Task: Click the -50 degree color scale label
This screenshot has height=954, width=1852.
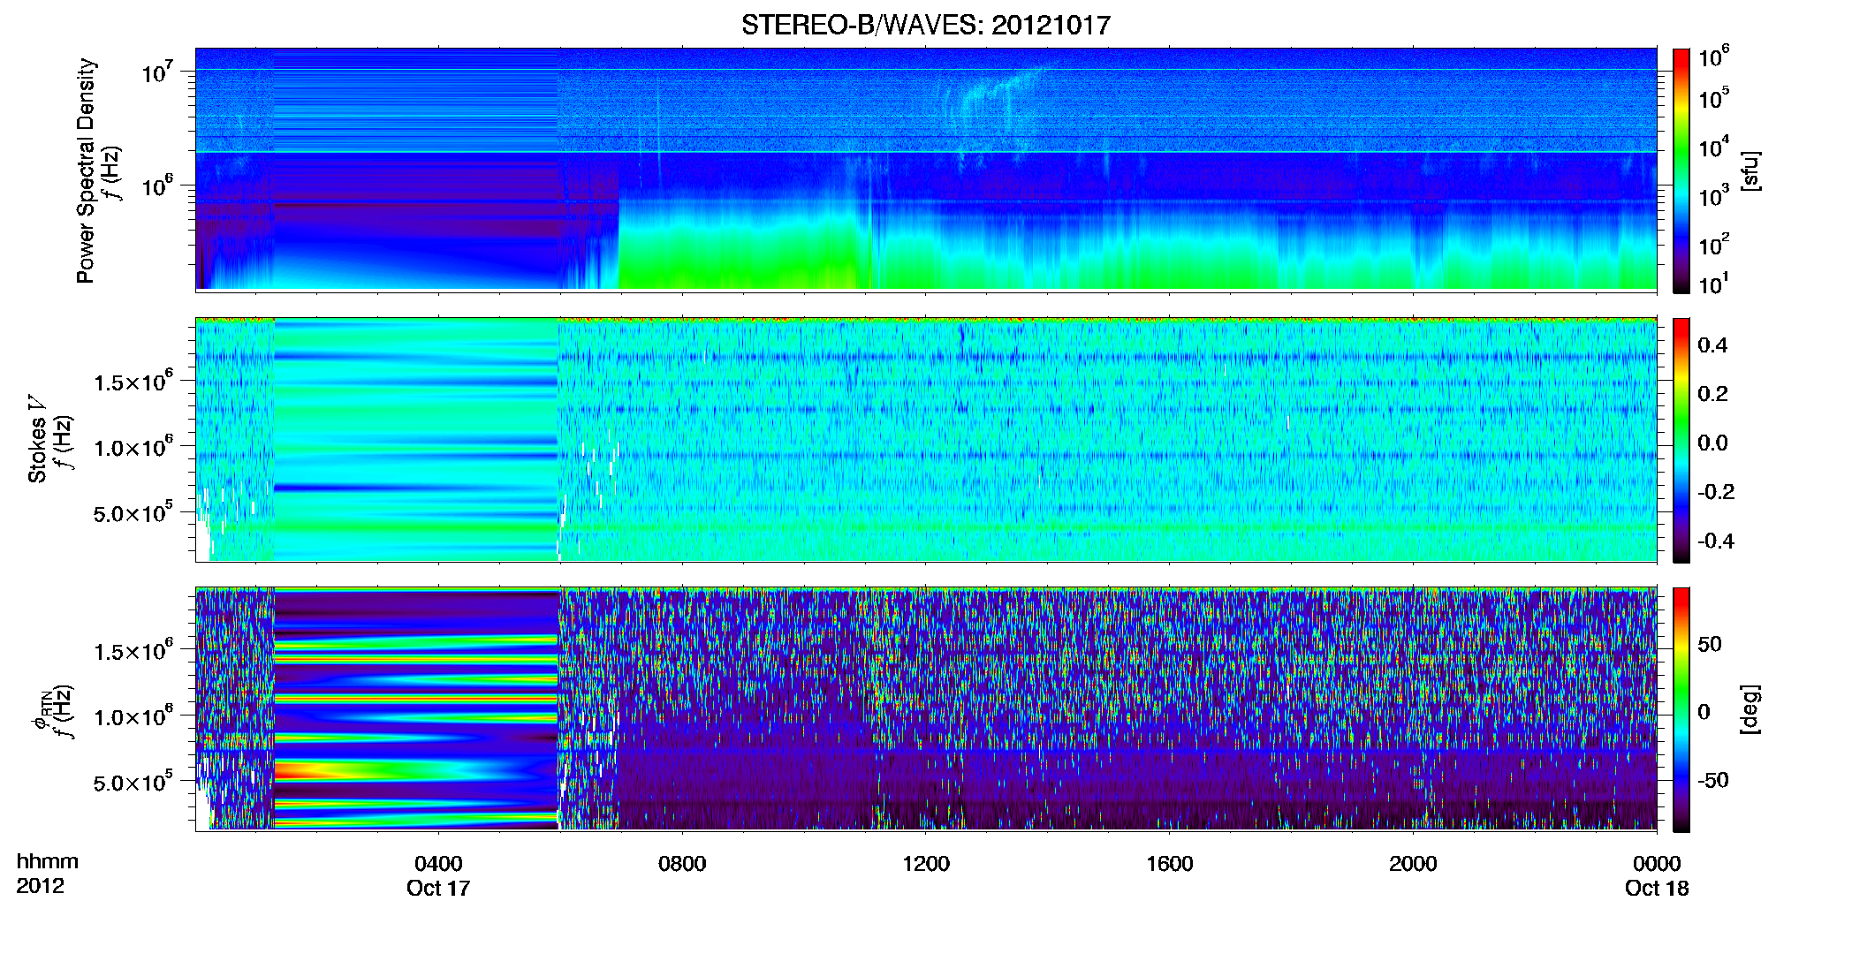Action: click(1713, 780)
